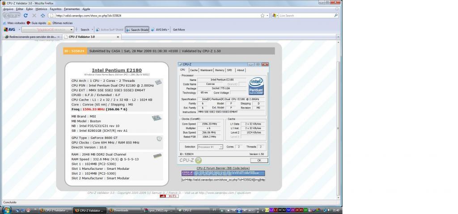Click the red quick launch icon in taskbar
Screen dimensions: 458x214
pos(28,210)
